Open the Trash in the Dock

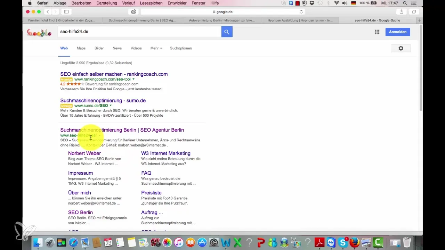click(x=406, y=242)
